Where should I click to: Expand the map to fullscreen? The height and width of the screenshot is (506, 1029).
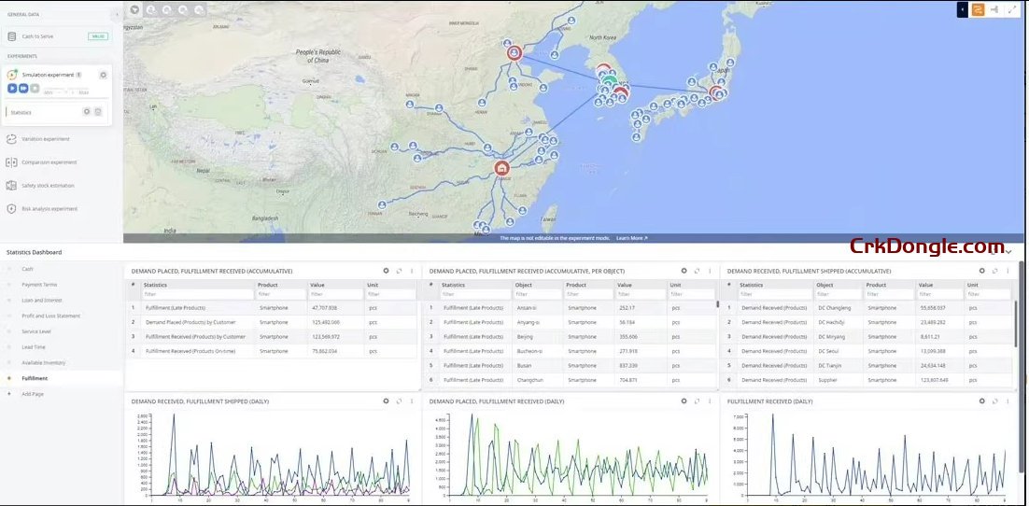pyautogui.click(x=1012, y=9)
